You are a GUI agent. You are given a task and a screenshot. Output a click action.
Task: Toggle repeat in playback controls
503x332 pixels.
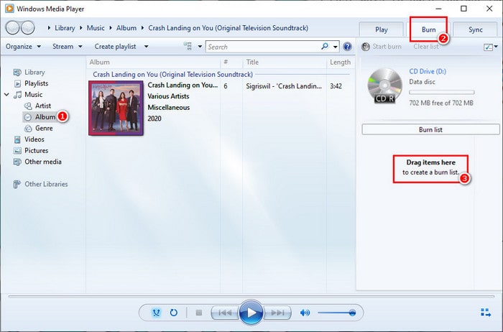coord(174,313)
